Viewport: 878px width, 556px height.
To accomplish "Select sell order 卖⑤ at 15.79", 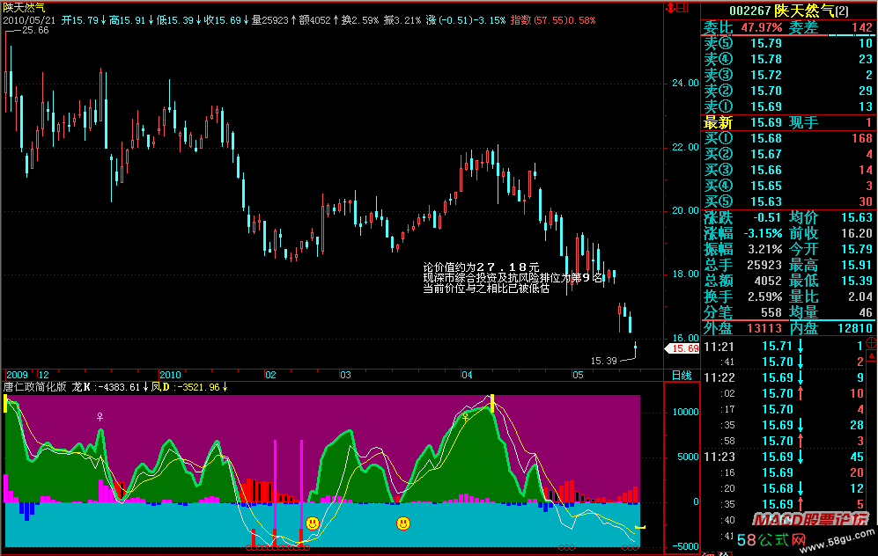I will [788, 43].
